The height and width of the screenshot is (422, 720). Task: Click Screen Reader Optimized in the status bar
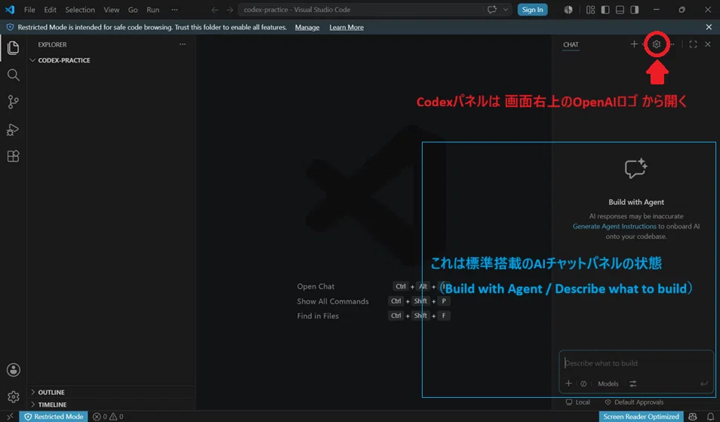click(641, 417)
